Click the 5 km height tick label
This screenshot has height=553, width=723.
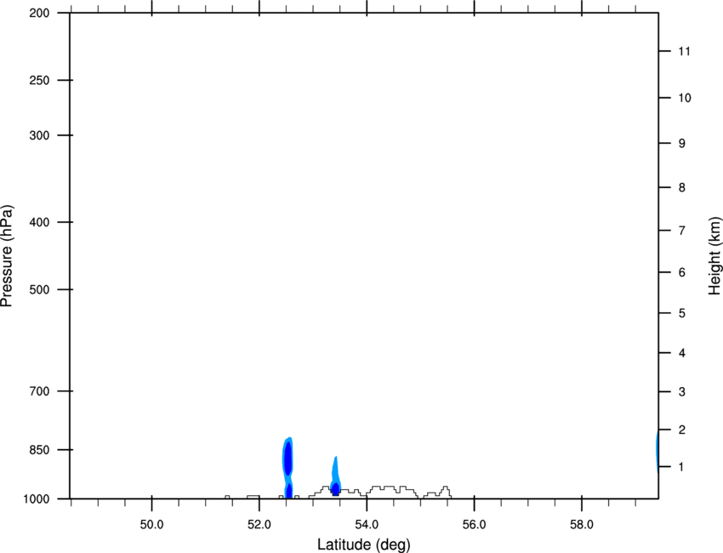pos(681,313)
